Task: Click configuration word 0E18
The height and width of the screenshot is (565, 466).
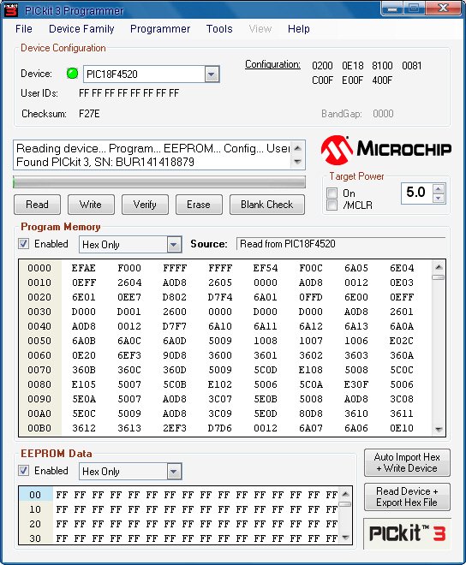Action: [x=353, y=66]
